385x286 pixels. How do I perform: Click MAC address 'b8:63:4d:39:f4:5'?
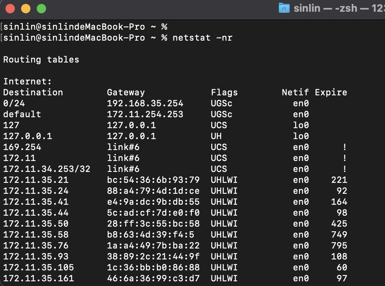[151, 235]
